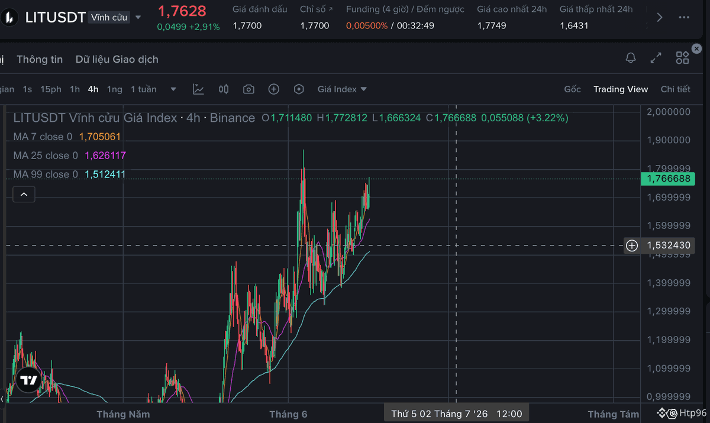The height and width of the screenshot is (423, 710).
Task: Click the Funding (4 giờ) / Đếm ngược label
Action: point(405,9)
